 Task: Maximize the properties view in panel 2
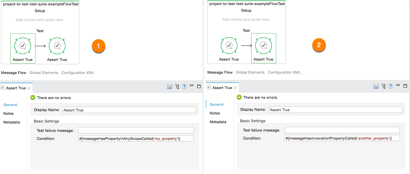pyautogui.click(x=405, y=86)
